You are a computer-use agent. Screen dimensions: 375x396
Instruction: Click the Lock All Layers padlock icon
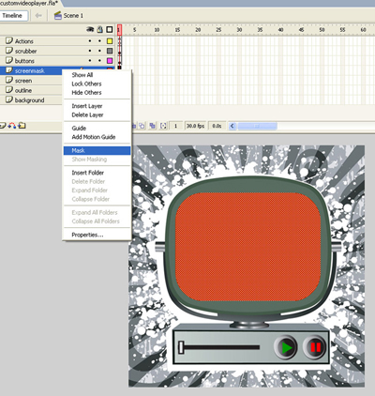tap(99, 29)
